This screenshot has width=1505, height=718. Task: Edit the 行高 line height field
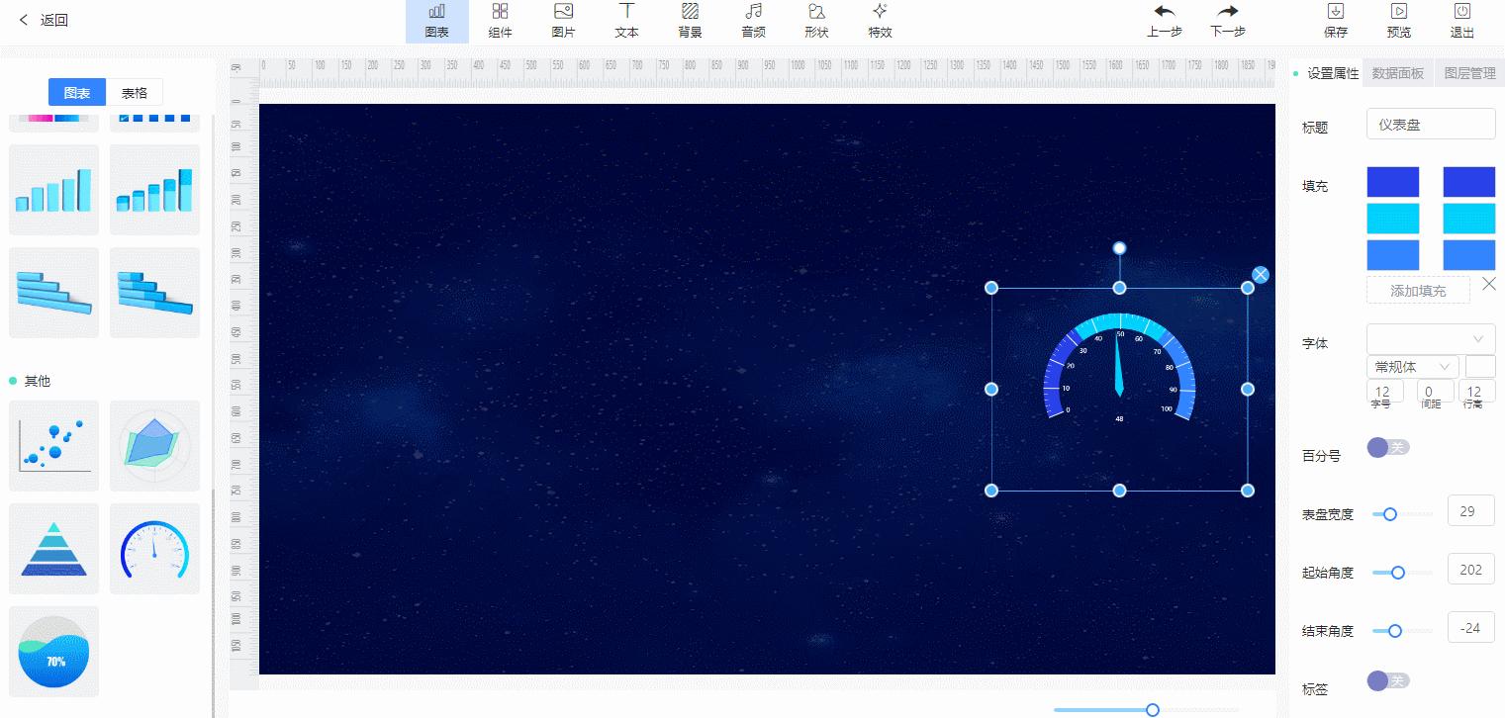[1477, 392]
